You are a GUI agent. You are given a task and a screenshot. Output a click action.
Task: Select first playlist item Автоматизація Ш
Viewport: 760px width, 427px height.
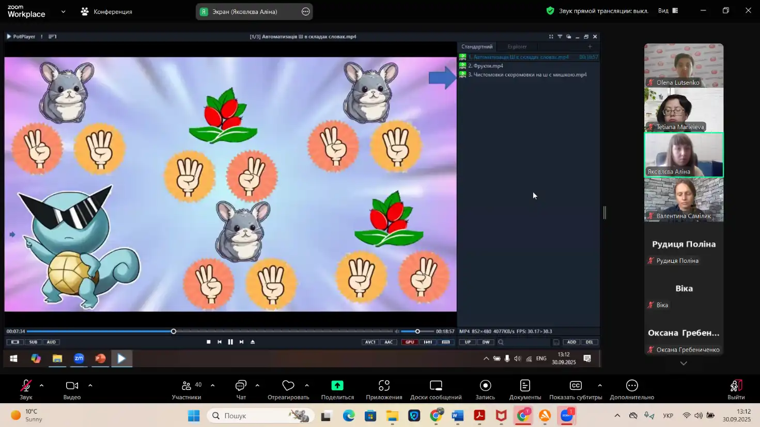click(x=529, y=57)
